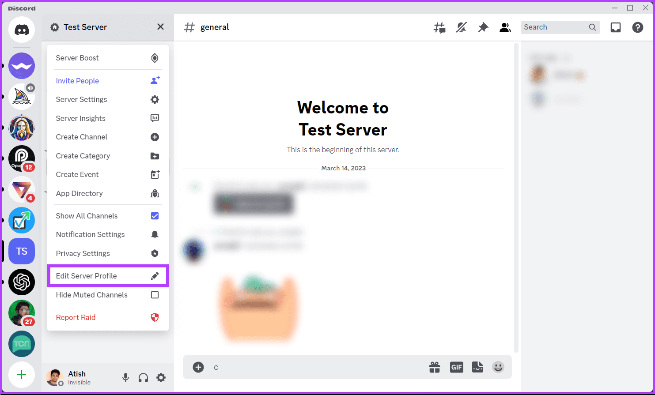Add a server with green plus button
The width and height of the screenshot is (655, 395).
(x=22, y=375)
